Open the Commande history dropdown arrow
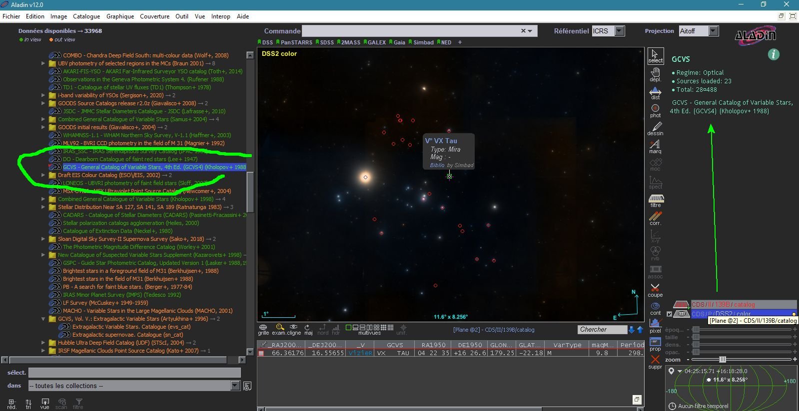 (530, 31)
